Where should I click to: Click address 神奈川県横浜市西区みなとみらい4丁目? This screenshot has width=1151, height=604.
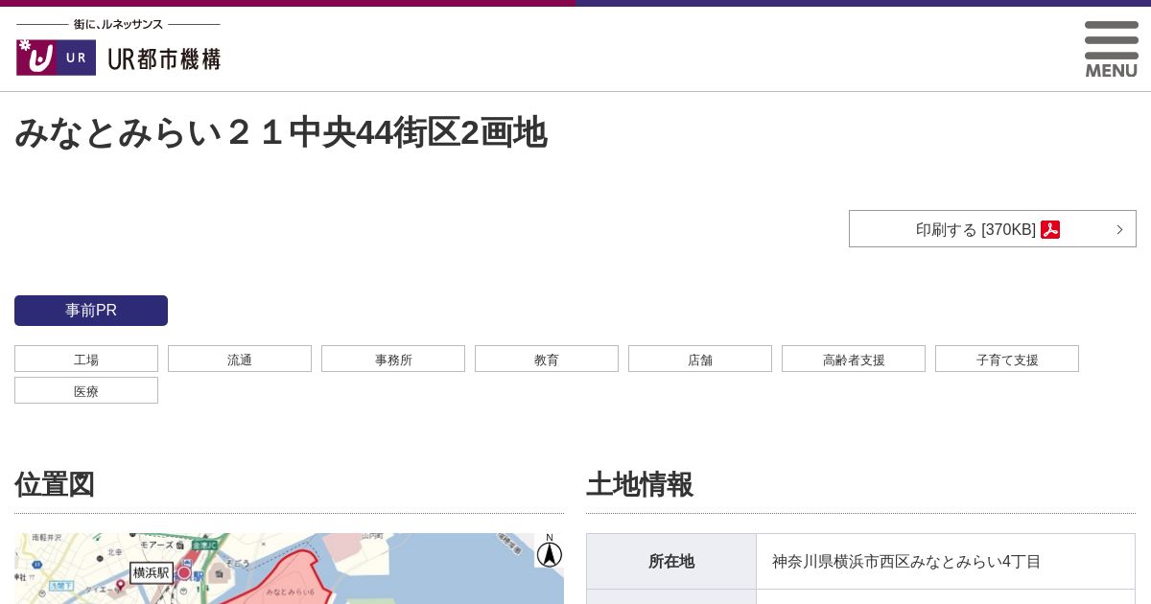[x=906, y=562]
